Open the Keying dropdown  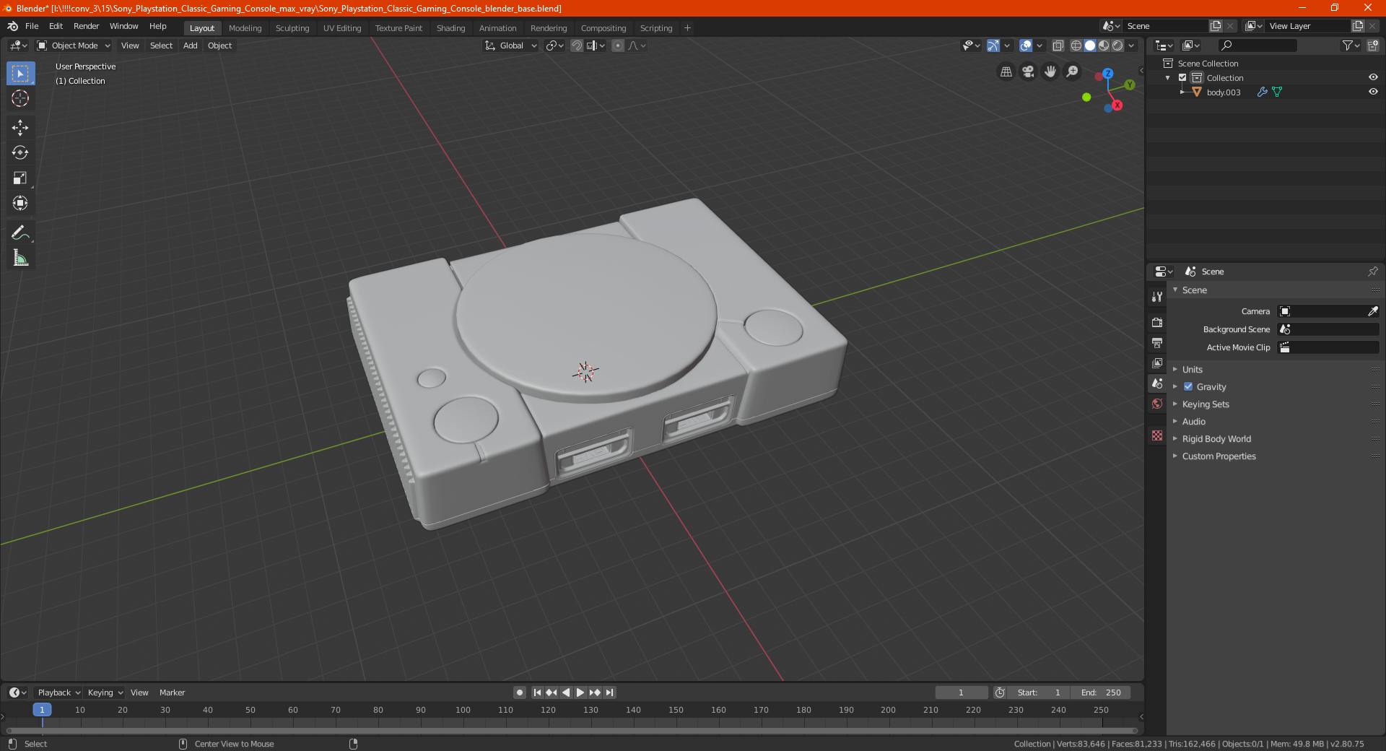coord(105,693)
